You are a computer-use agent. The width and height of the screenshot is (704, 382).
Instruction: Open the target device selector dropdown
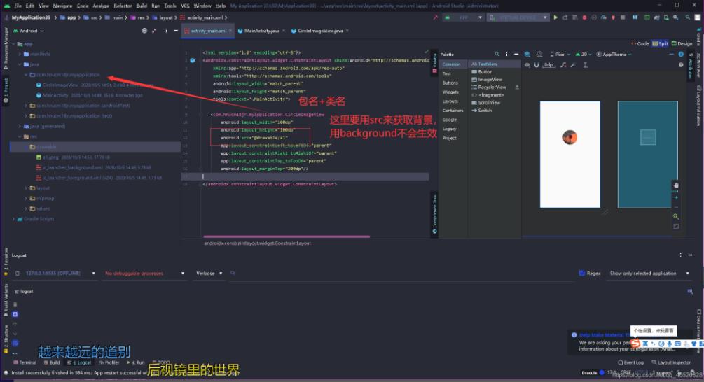pos(518,17)
